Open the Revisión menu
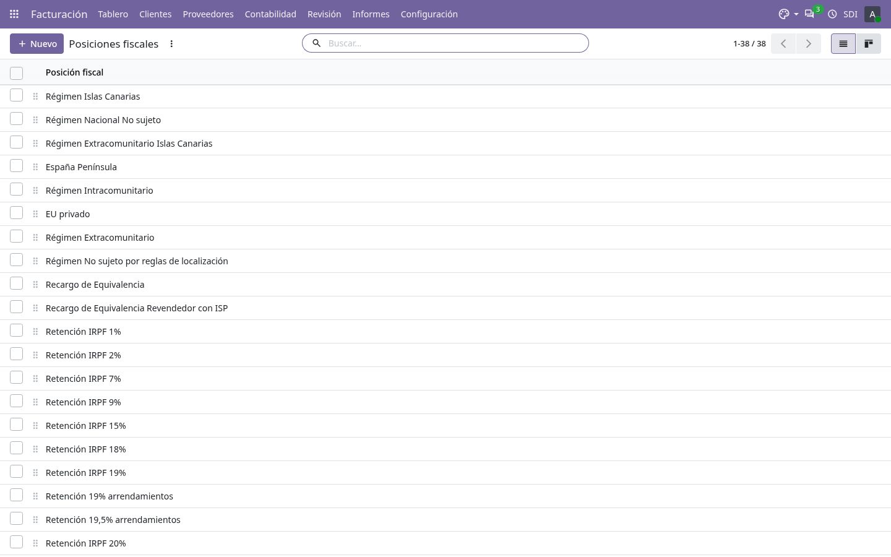This screenshot has width=891, height=557. click(324, 14)
